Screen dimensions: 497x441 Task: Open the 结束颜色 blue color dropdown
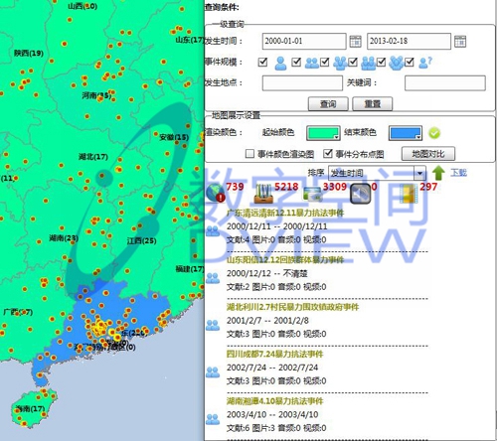click(x=406, y=133)
